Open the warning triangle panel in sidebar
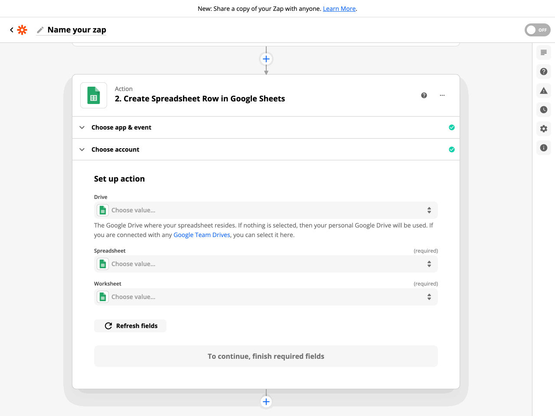 coord(544,91)
